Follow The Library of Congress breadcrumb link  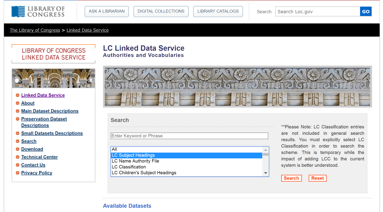click(x=35, y=30)
